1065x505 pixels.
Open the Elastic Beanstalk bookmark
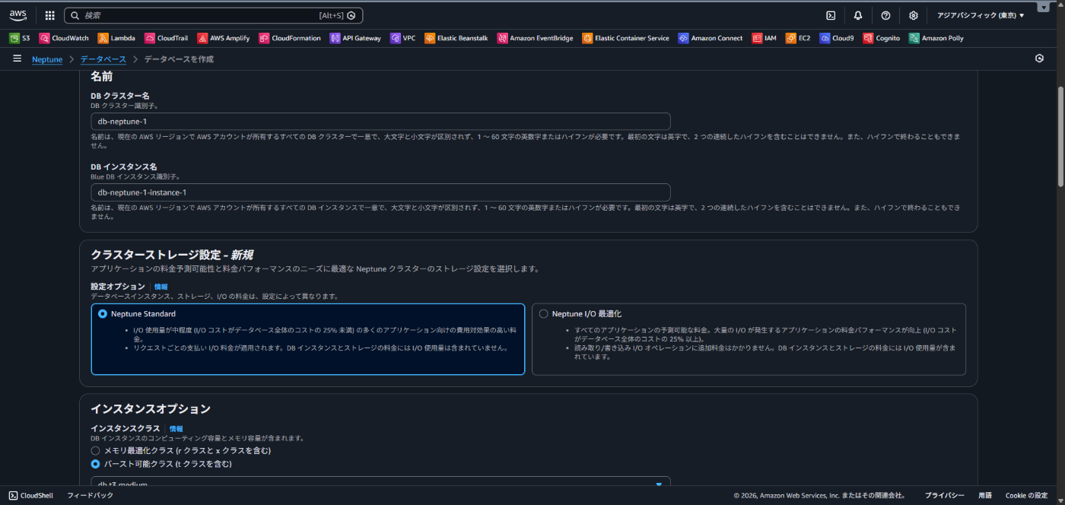456,38
